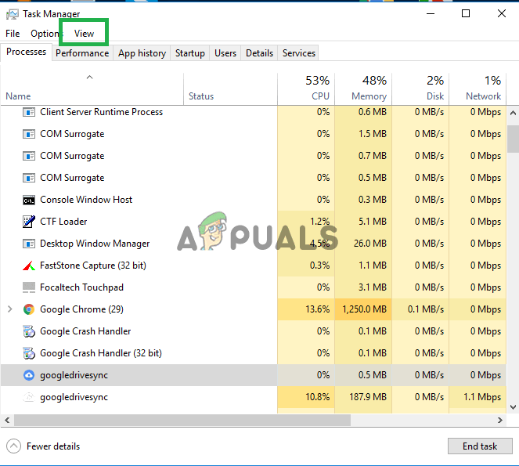The width and height of the screenshot is (519, 466).
Task: Click the 13.6% CPU value for Chrome
Action: pos(317,309)
